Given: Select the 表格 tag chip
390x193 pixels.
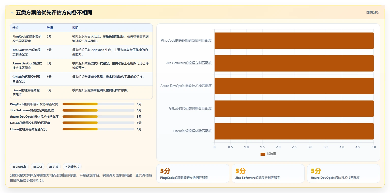Looking at the screenshot, I should [x=38, y=167].
